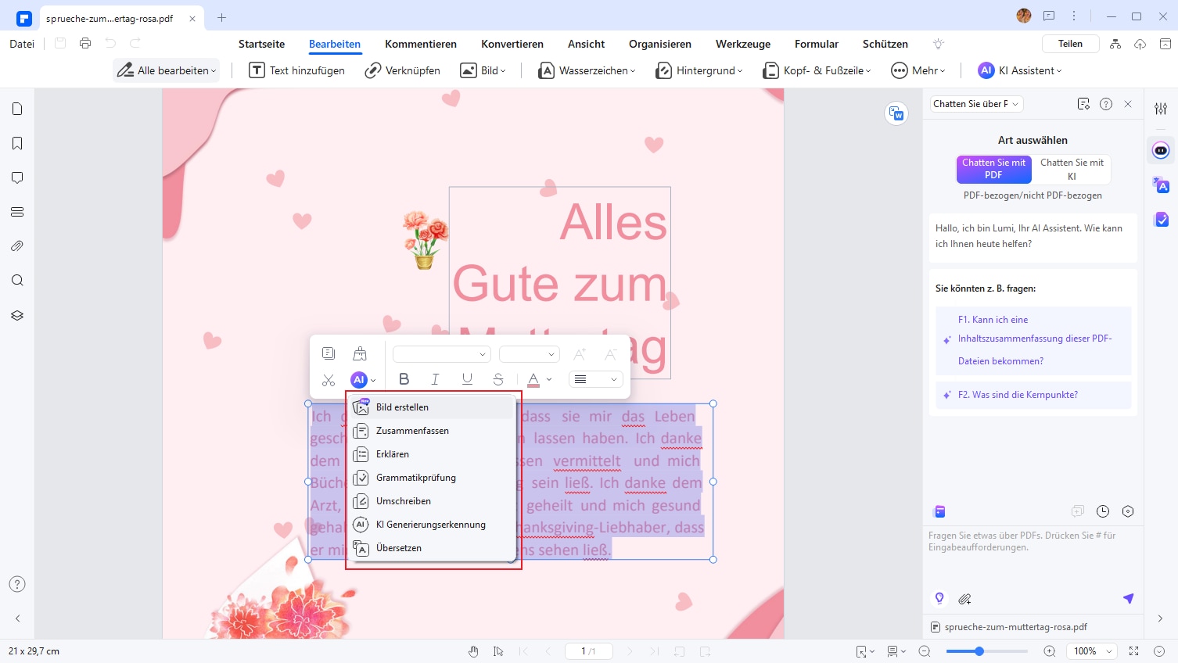This screenshot has height=663, width=1178.
Task: Click the zoom in plus button
Action: (x=1050, y=651)
